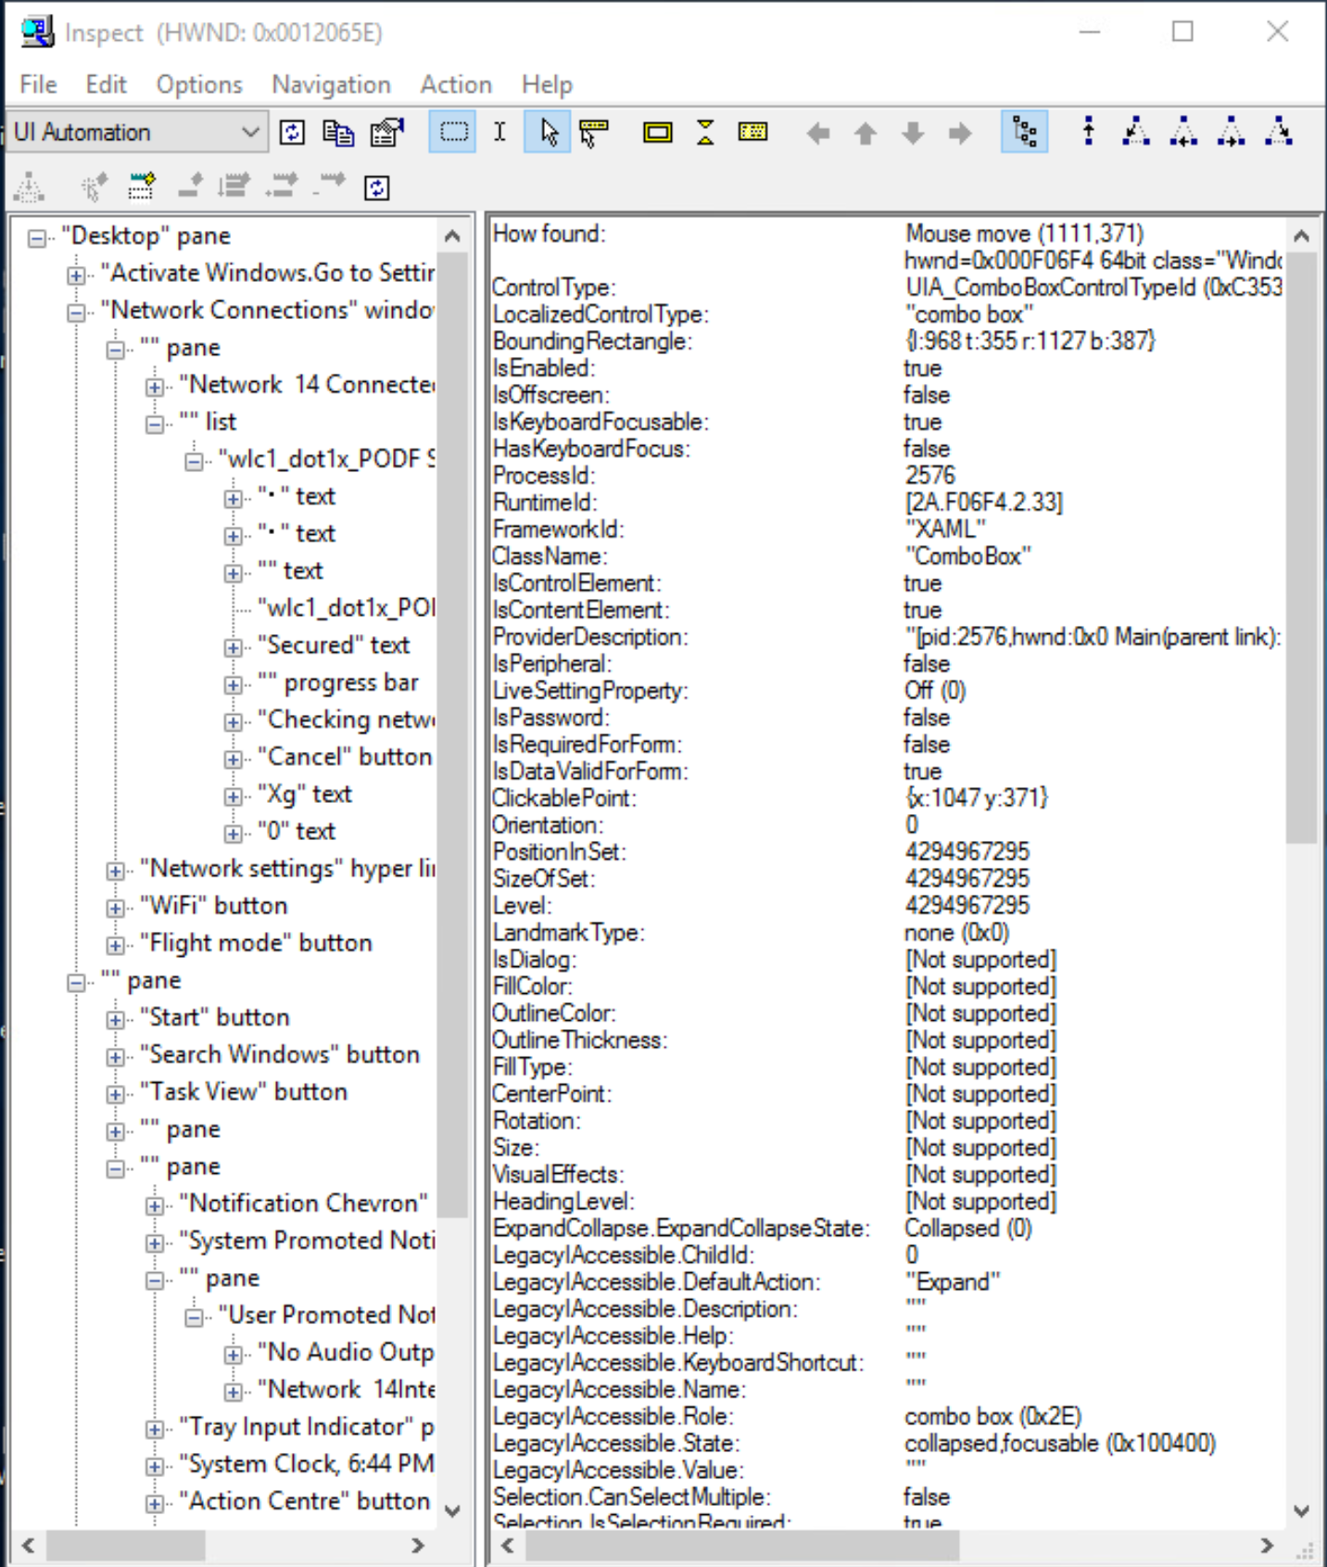Open the Options menu
The image size is (1327, 1567).
tap(199, 84)
